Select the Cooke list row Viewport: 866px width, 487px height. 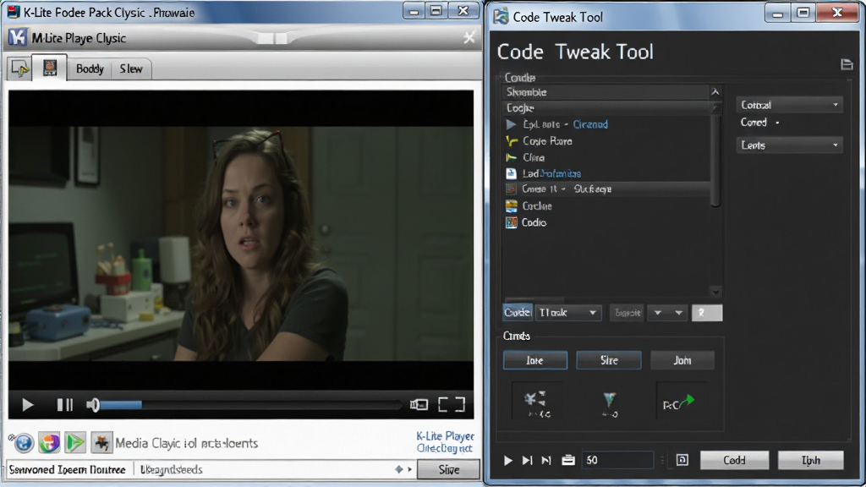pyautogui.click(x=606, y=107)
